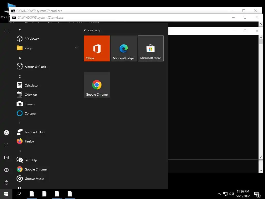Screen dimensions: 265x199
Task: Click the letter C group header
Action: 20,76
